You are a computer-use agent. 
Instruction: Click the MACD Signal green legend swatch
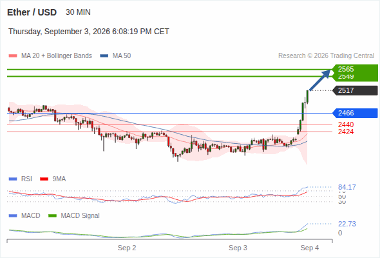52,216
